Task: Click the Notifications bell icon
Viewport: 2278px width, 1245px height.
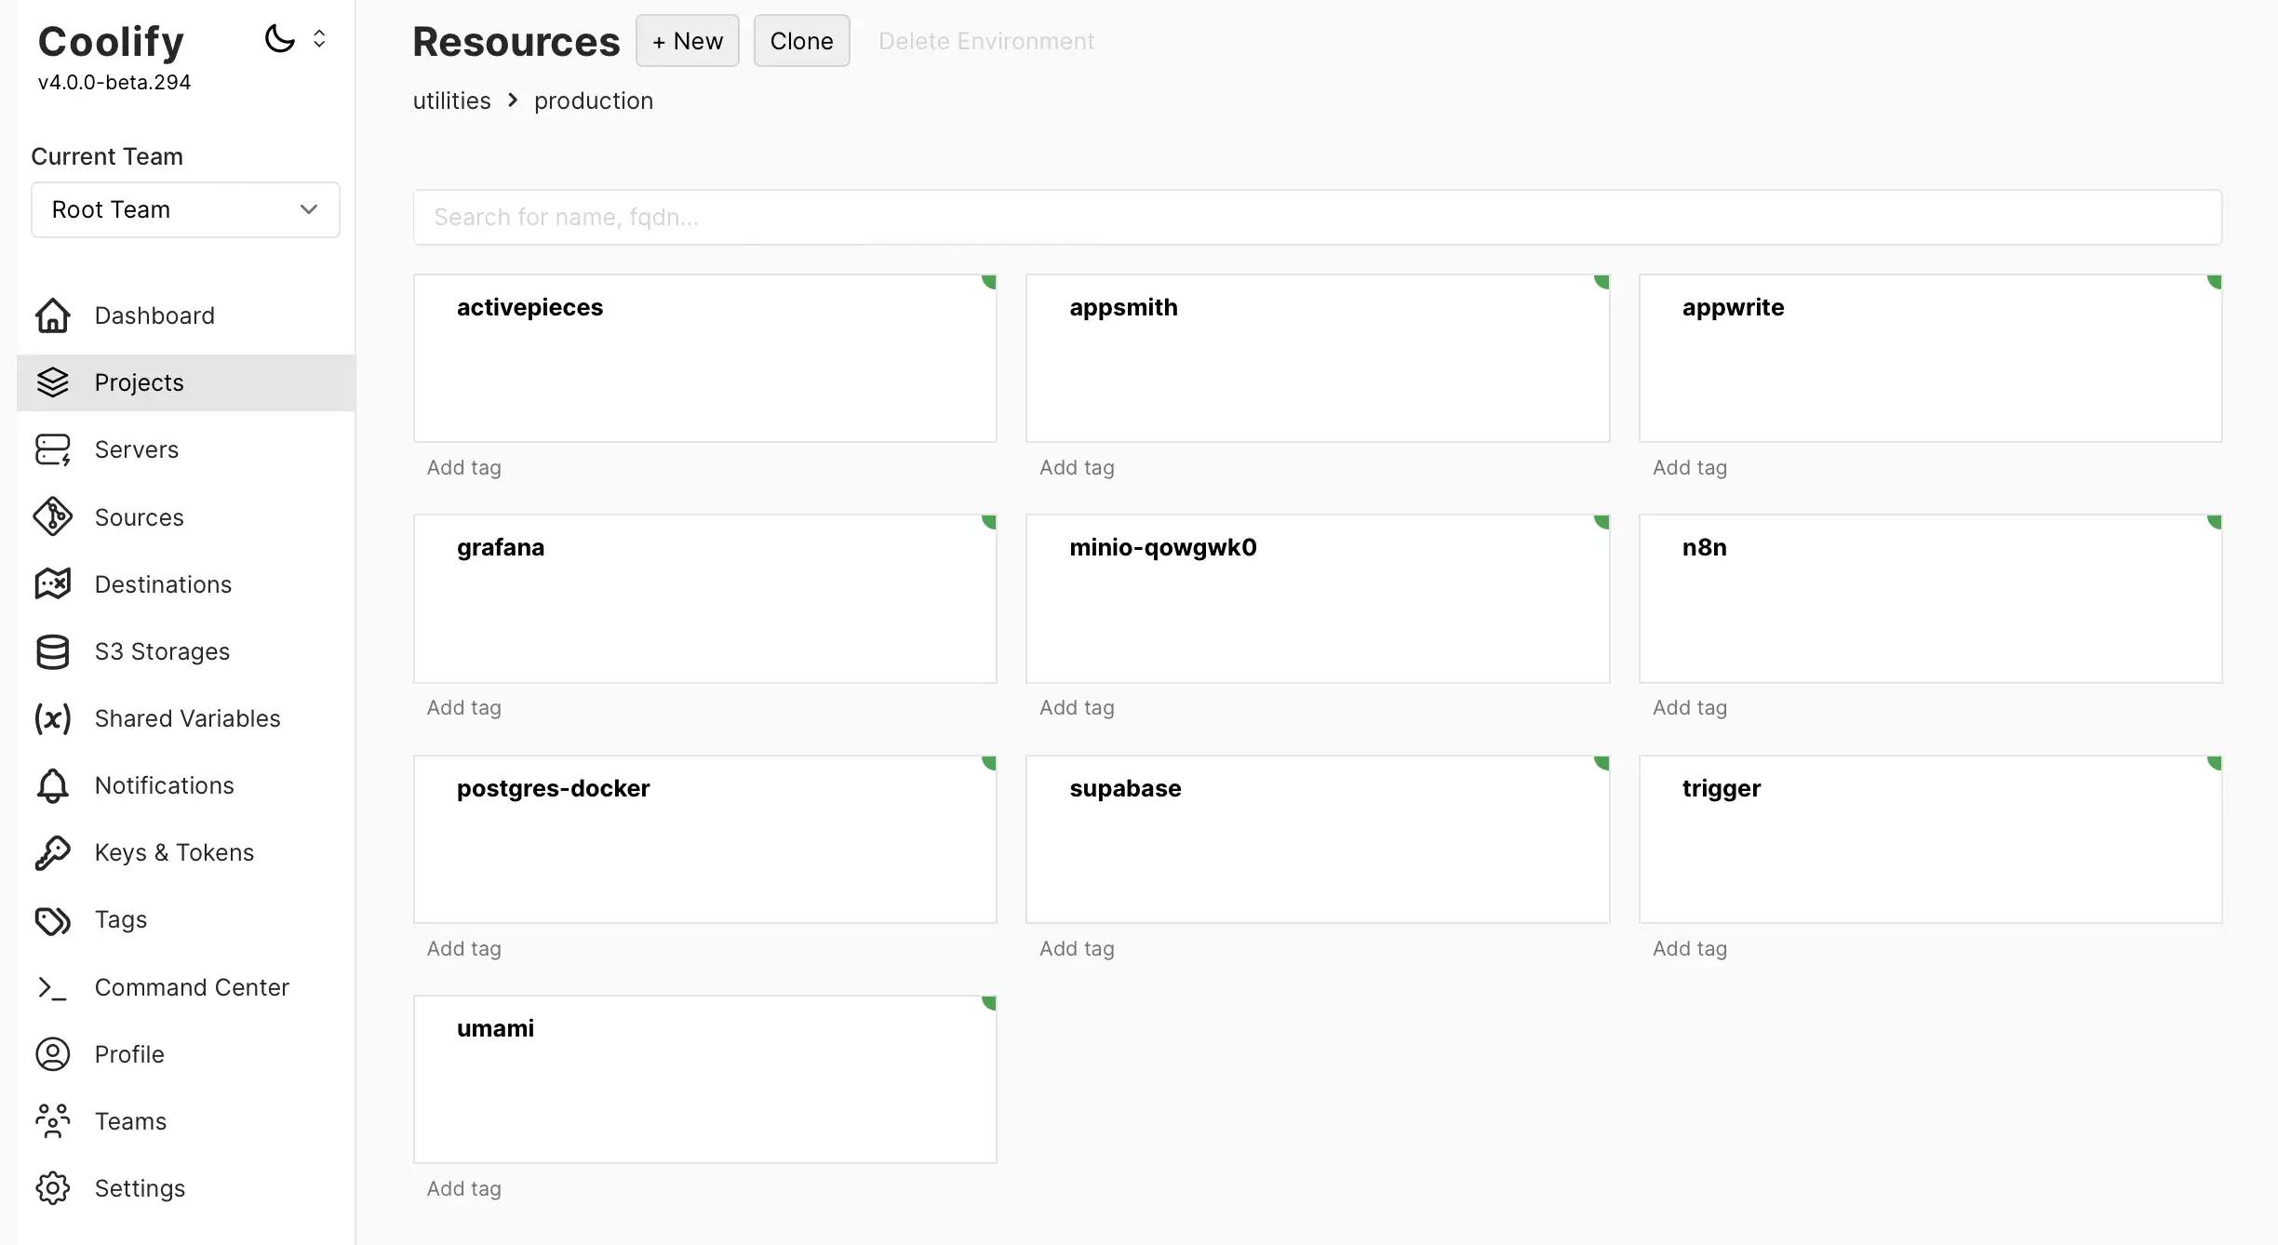Action: (53, 785)
